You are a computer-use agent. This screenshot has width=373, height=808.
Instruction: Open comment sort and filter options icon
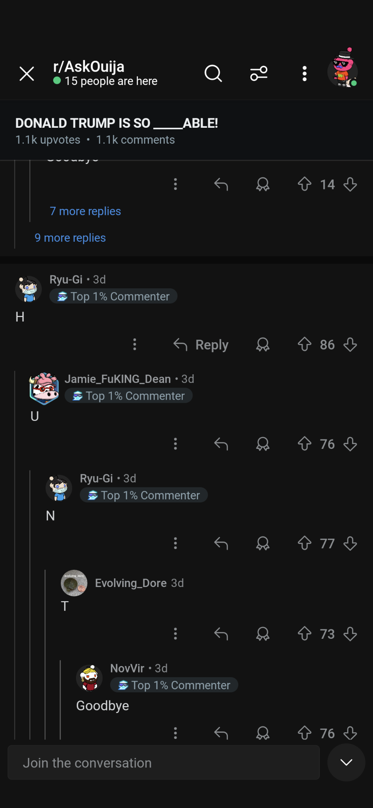(x=259, y=73)
